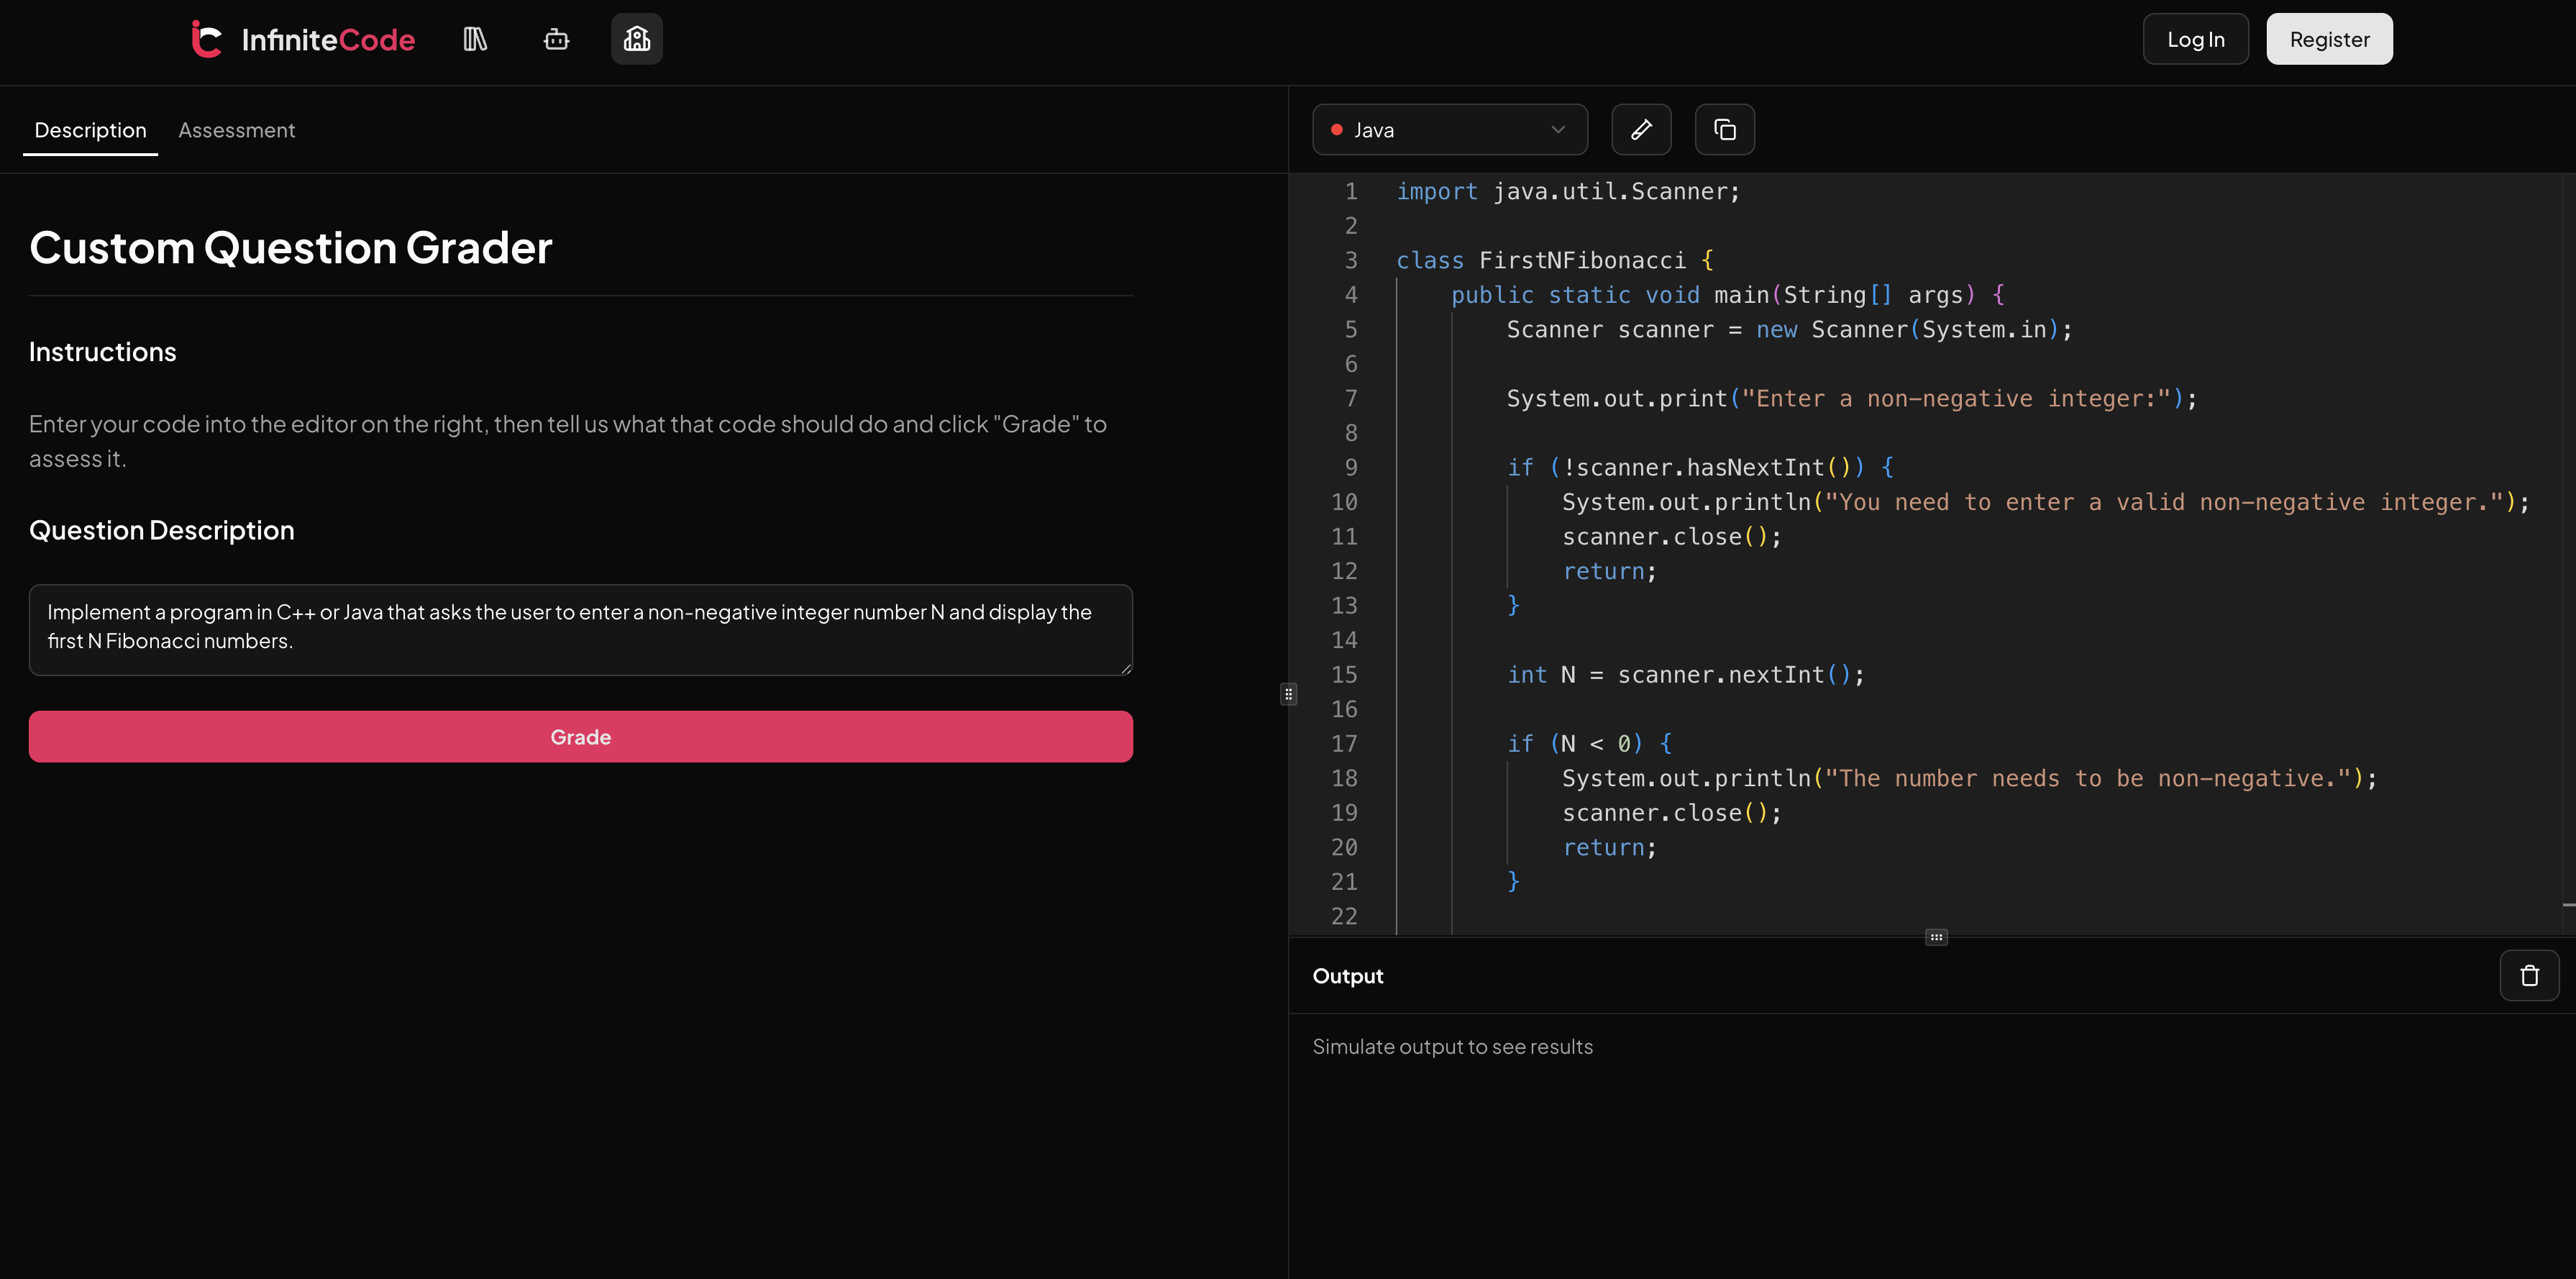Click the editor-output horizontal resize handle
The height and width of the screenshot is (1279, 2576).
(x=1936, y=937)
